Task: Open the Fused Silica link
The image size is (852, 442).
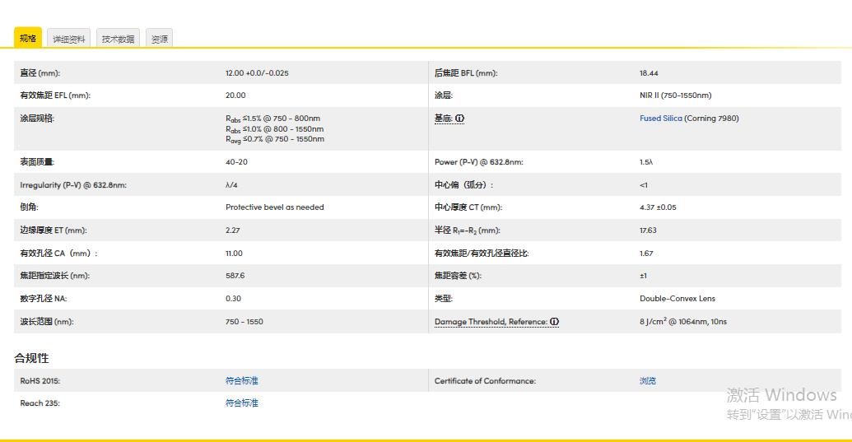Action: pos(661,119)
